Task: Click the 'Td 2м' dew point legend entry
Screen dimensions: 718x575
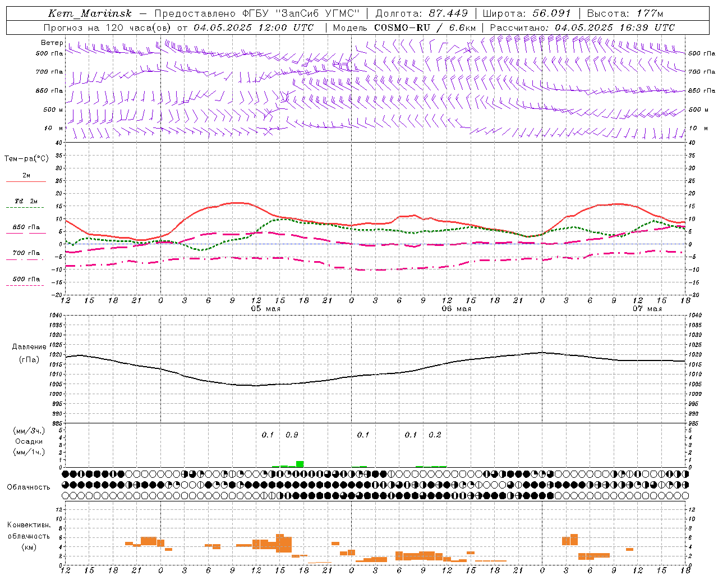Action: tap(26, 201)
